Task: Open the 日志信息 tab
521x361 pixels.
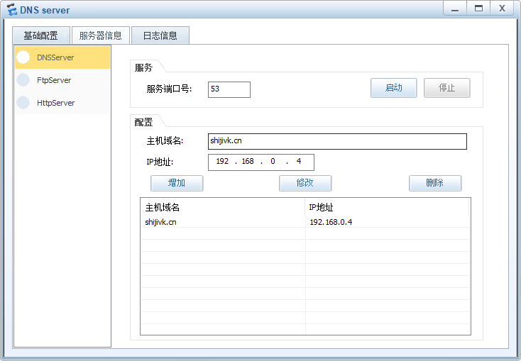Action: (160, 35)
